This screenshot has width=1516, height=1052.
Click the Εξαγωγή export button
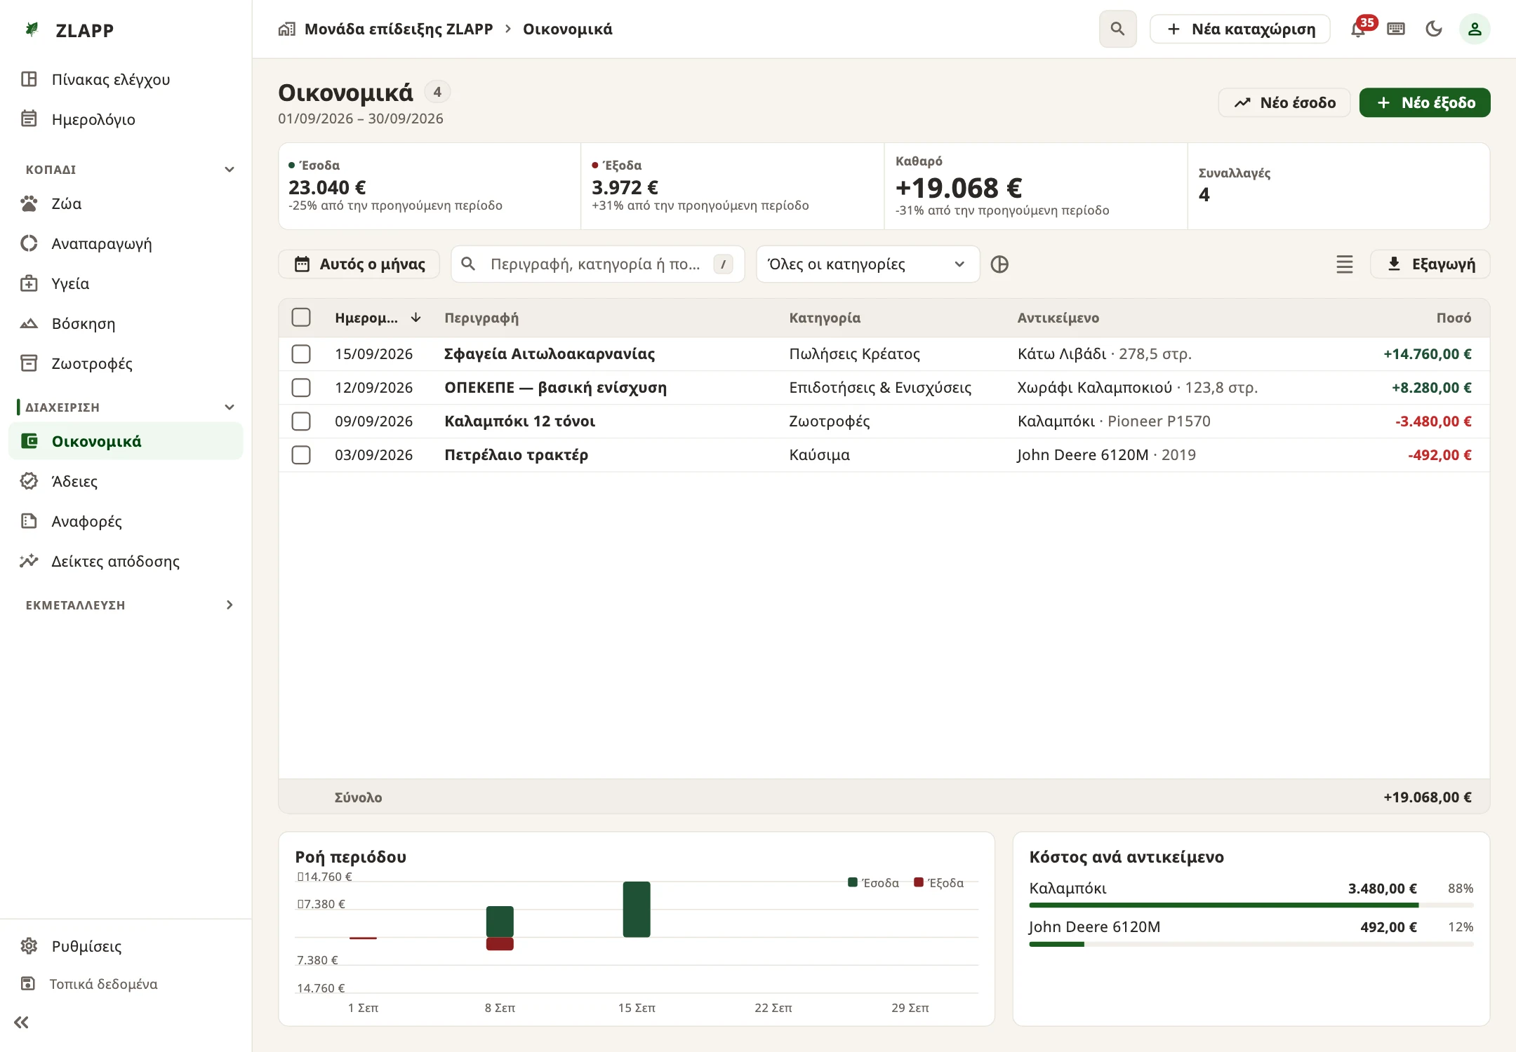pyautogui.click(x=1430, y=264)
